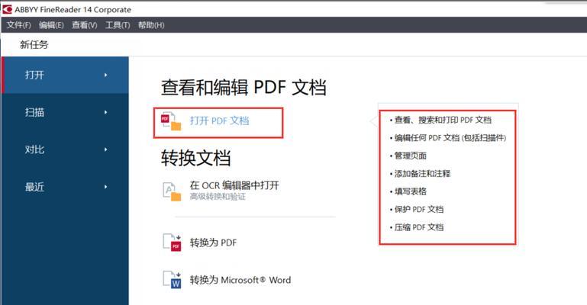
Task: Choose the 转换为 PDF task
Action: (214, 242)
